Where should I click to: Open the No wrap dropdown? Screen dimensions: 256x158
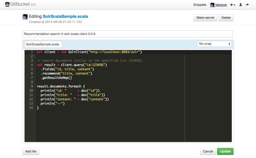pos(214,44)
